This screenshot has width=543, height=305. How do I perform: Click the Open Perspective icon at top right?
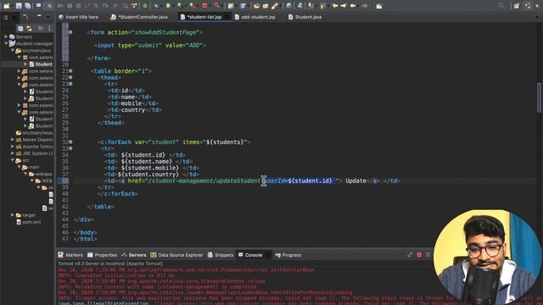(x=517, y=6)
